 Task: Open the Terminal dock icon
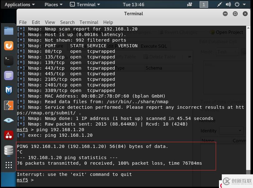(x=8, y=61)
